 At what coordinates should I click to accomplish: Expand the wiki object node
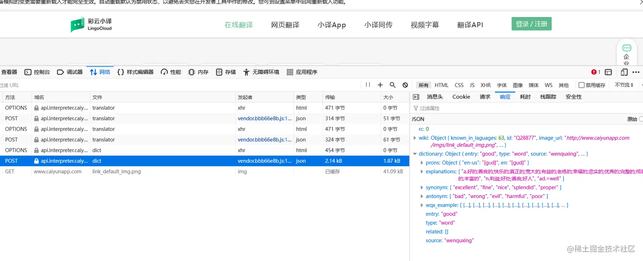(415, 138)
